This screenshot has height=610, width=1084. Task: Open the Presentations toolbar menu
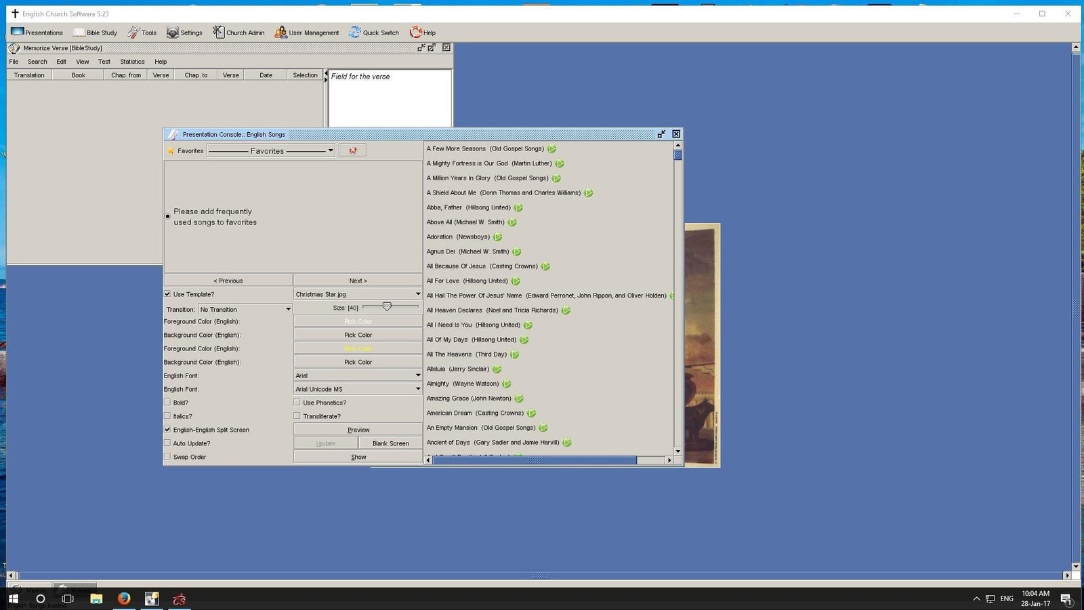[x=37, y=33]
